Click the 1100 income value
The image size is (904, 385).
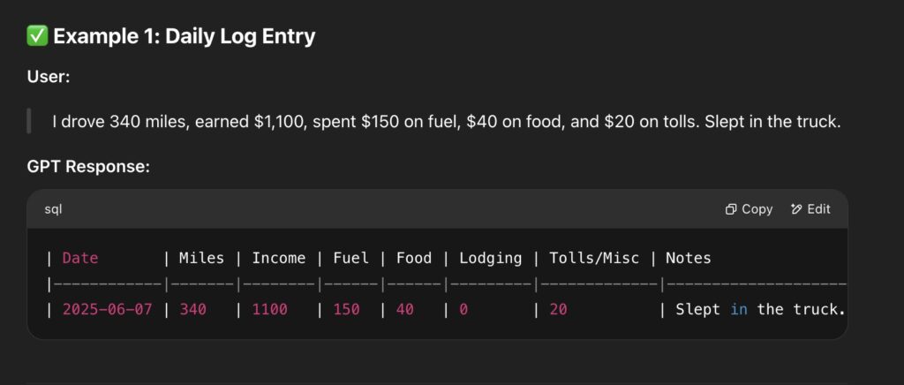pyautogui.click(x=270, y=309)
